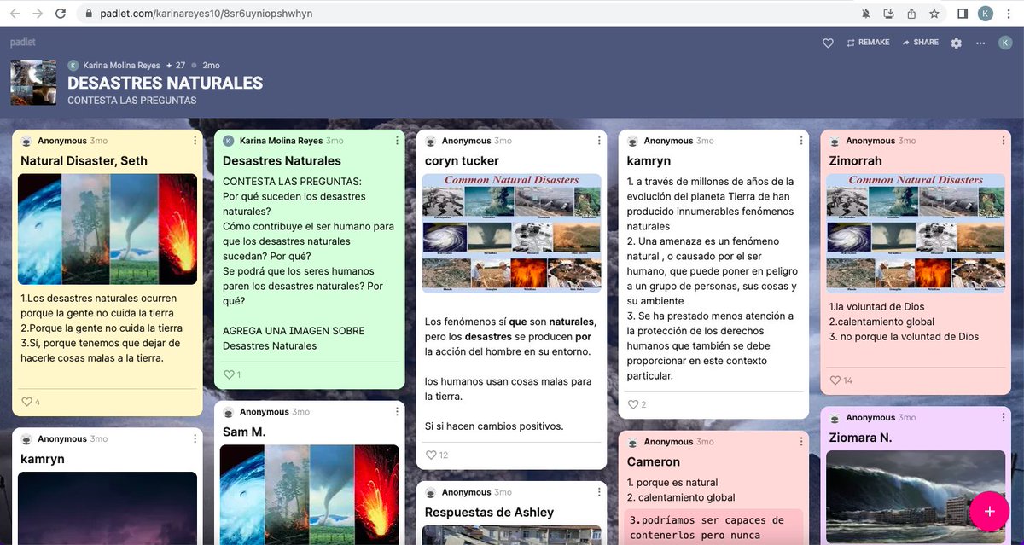Click the coryn tucker post title
Screen dimensions: 1024x545
[x=462, y=161]
